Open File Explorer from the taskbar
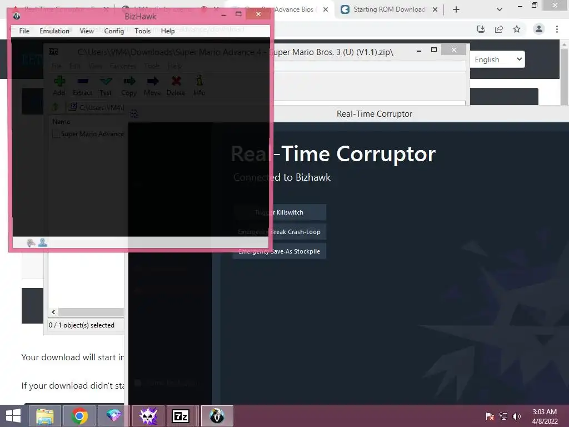 point(44,416)
